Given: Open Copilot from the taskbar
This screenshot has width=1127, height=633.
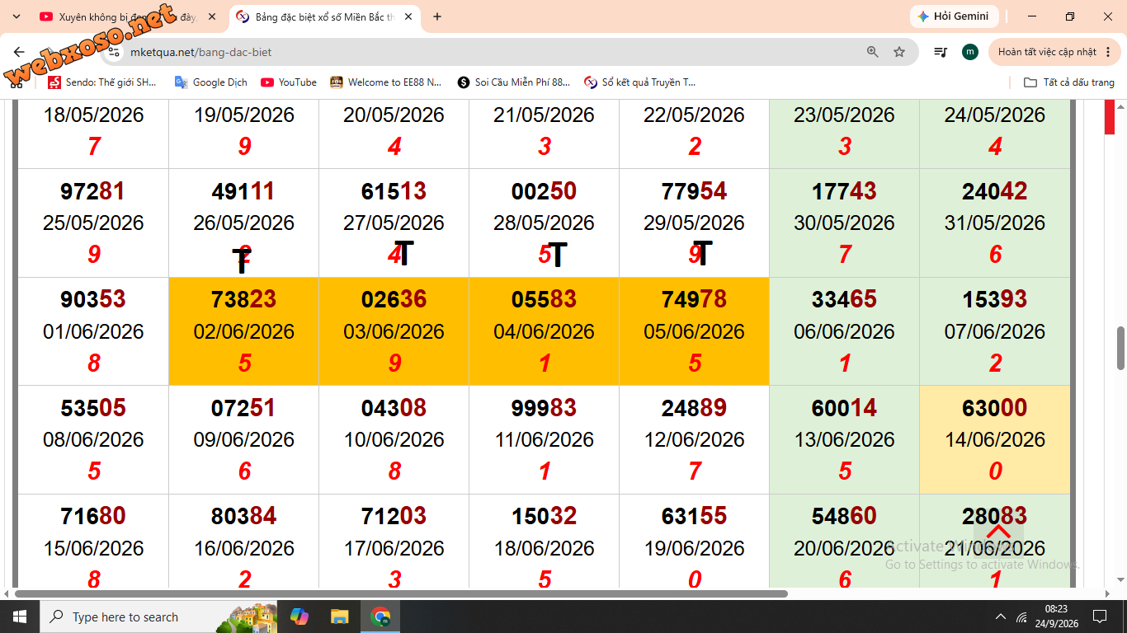Looking at the screenshot, I should pos(299,617).
